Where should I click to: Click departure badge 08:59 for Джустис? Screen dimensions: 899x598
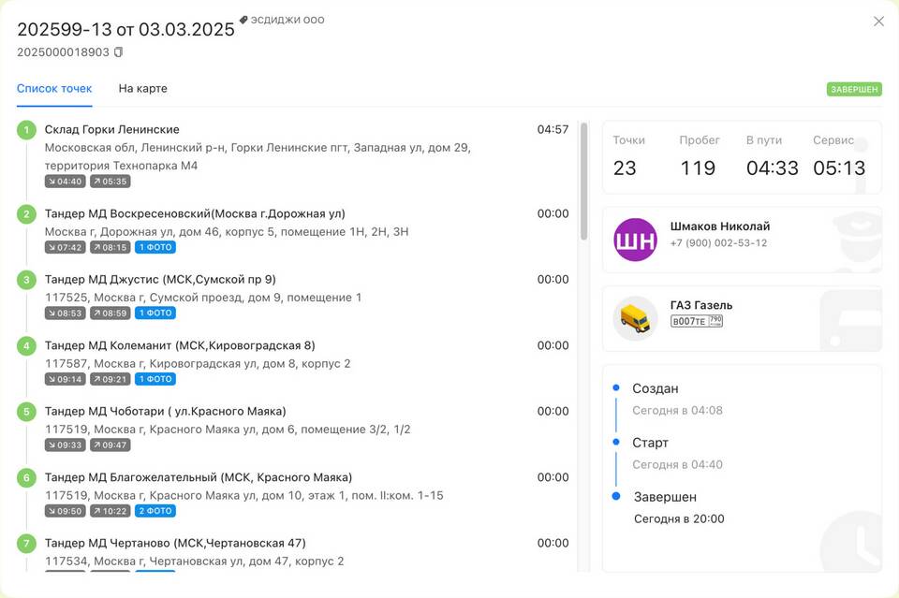[111, 314]
